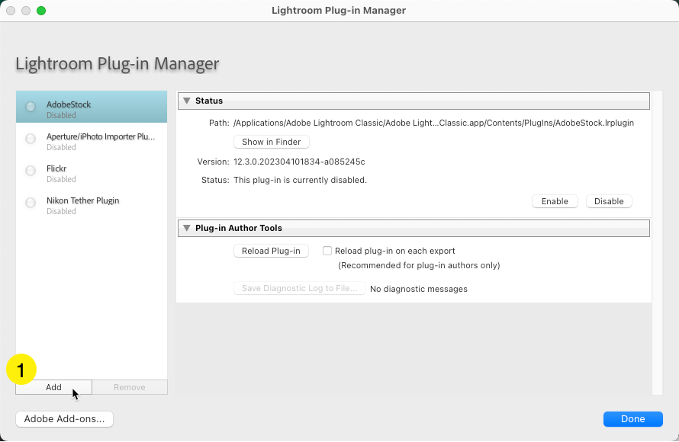Click the AdobeStock status indicator circle

[31, 107]
